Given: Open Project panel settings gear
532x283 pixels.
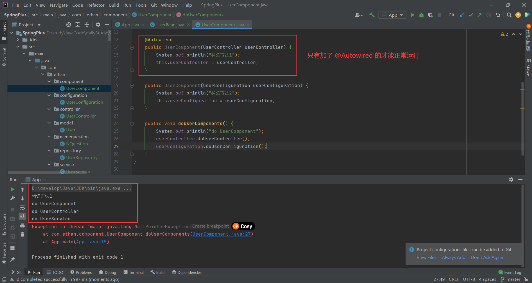Looking at the screenshot, I should tap(98, 25).
